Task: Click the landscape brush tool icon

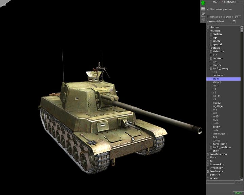Action: 203,14
